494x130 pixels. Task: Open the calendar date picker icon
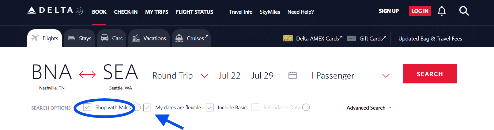292,75
